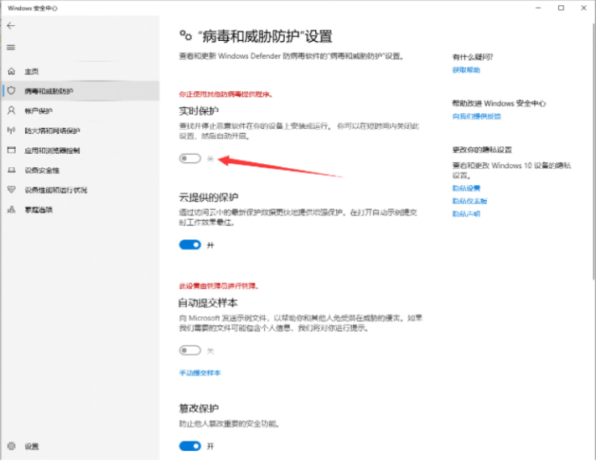Viewport: 596px width, 466px height.
Task: Click the shield icon for virus protection
Action: tap(12, 90)
